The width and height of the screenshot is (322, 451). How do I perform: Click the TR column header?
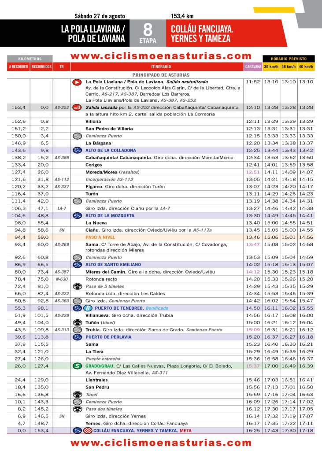[62, 67]
